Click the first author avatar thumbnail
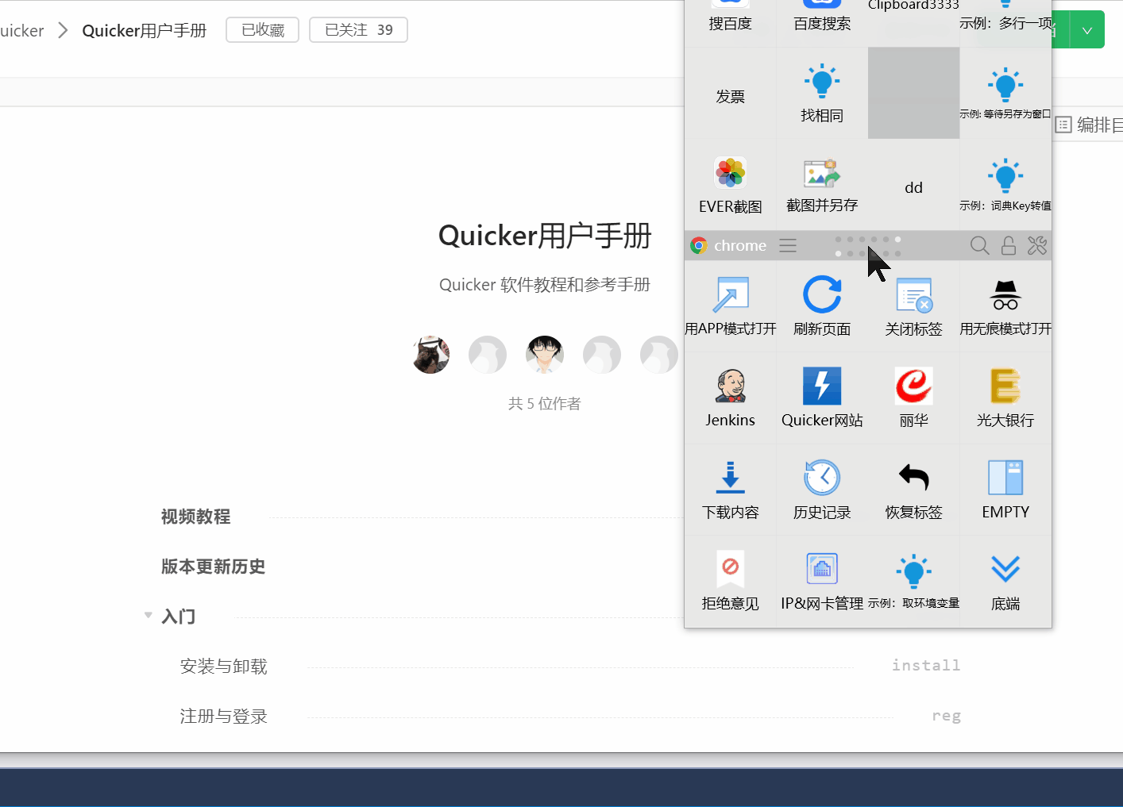 (430, 355)
